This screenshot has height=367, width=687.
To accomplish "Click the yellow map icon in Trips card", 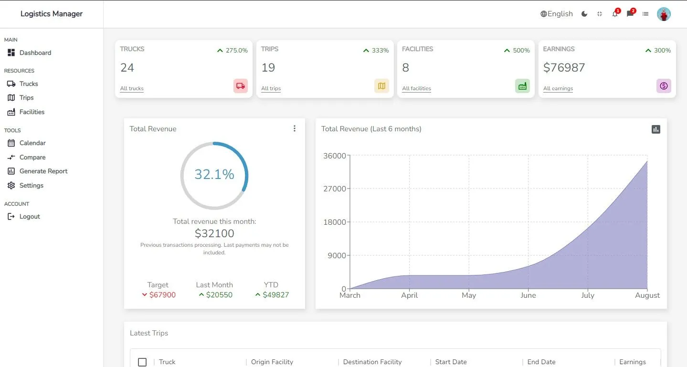I will pos(381,86).
